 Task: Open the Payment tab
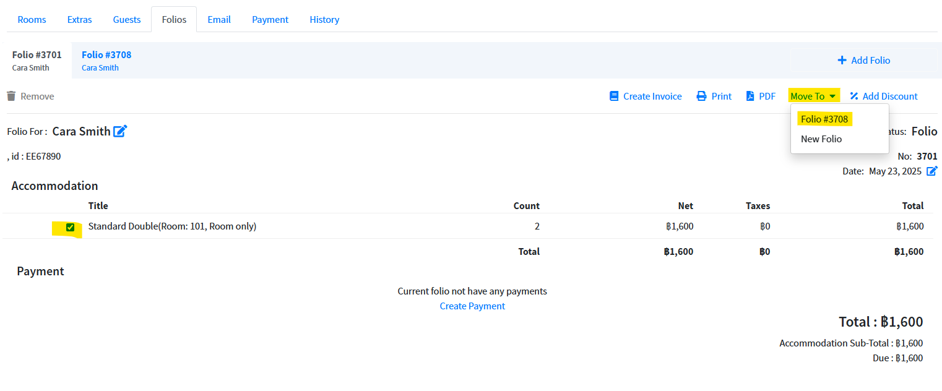coord(270,20)
